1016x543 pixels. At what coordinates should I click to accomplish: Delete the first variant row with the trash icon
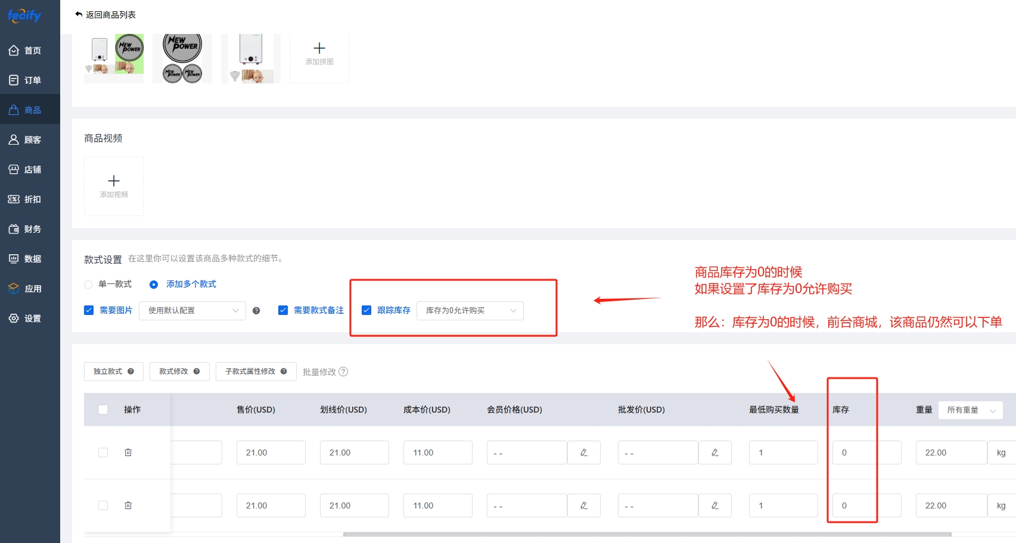point(128,453)
